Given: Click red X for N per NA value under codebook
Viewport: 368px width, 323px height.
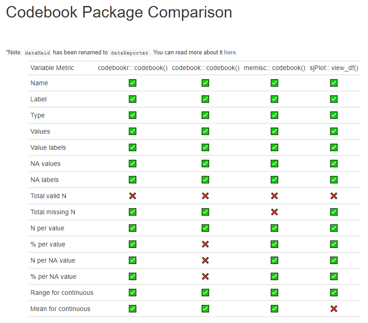Looking at the screenshot, I should [x=205, y=260].
